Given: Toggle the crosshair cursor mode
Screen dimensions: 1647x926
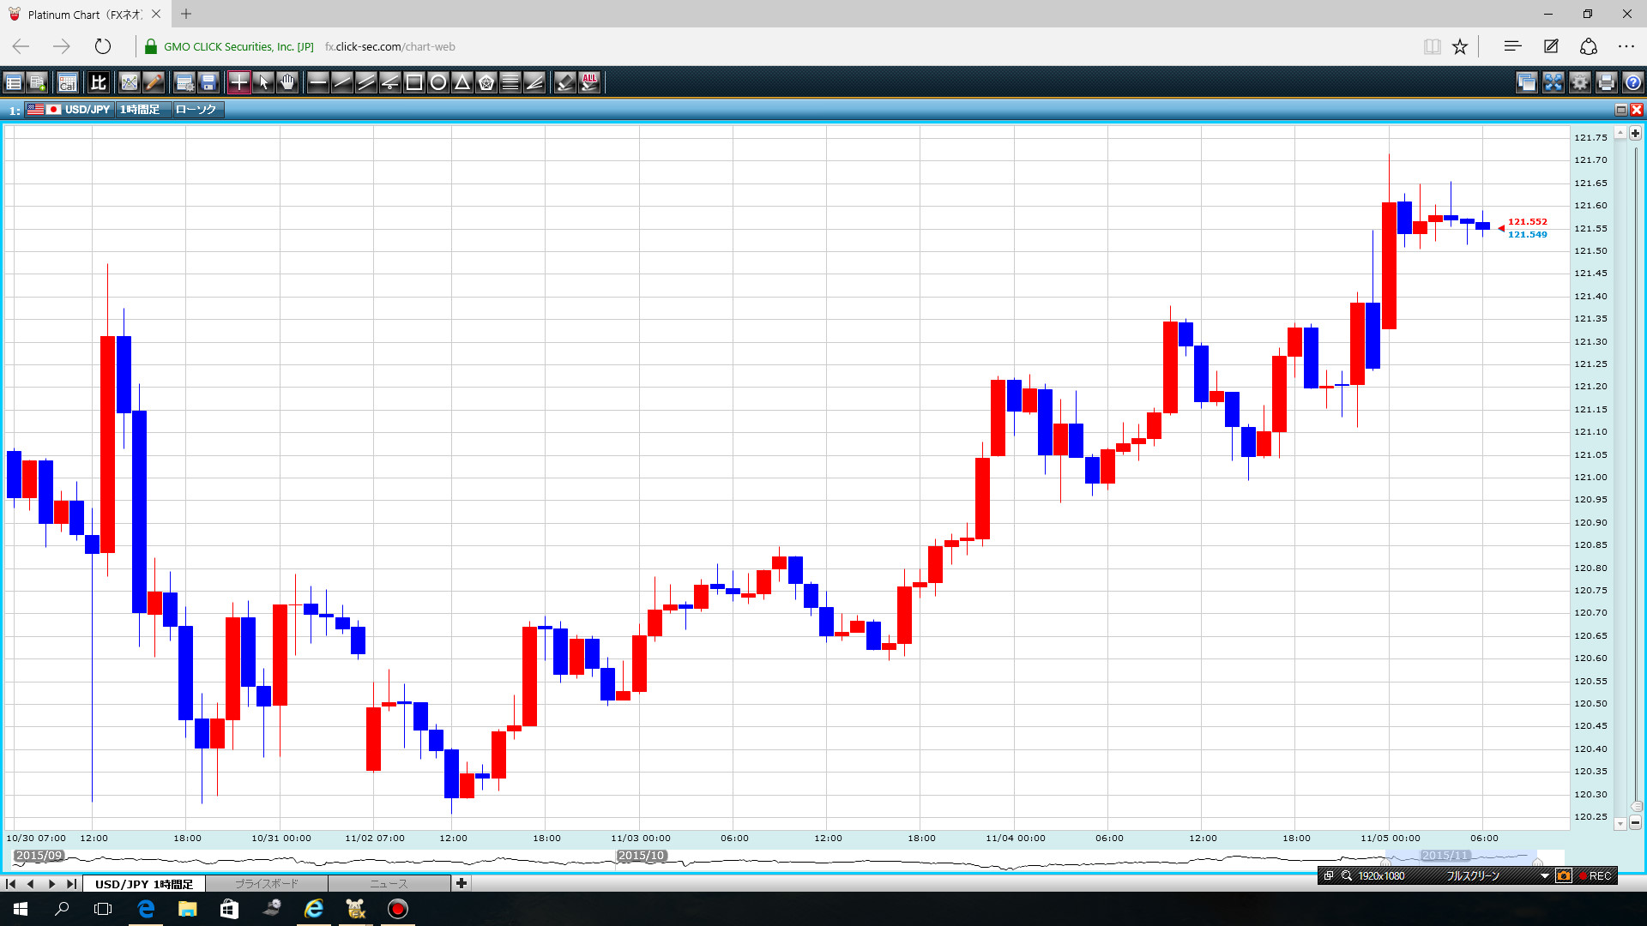Looking at the screenshot, I should pos(239,82).
